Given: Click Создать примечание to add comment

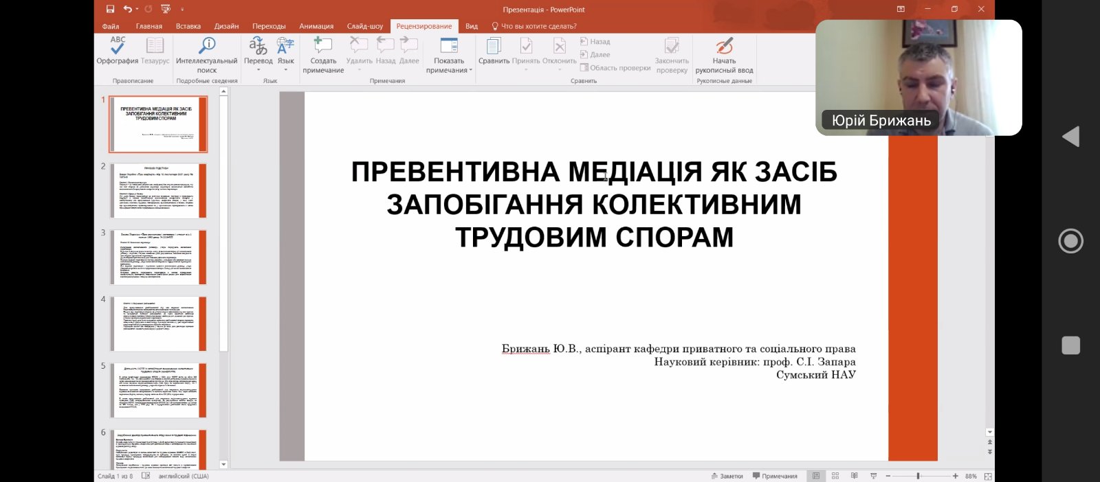Looking at the screenshot, I should click(x=323, y=54).
